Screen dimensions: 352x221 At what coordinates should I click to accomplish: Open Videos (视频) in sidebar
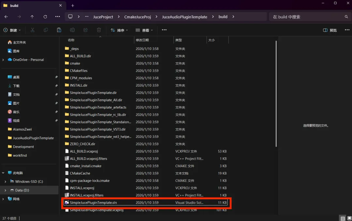tap(14, 121)
